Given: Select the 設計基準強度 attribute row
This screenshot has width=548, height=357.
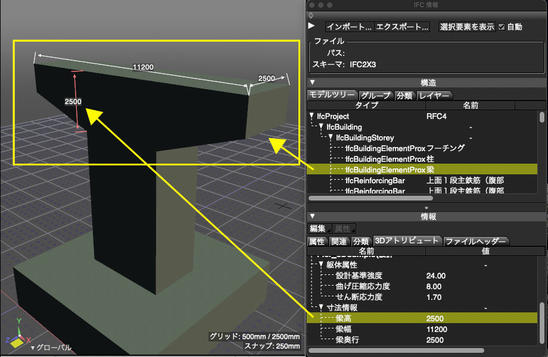Looking at the screenshot, I should 422,275.
